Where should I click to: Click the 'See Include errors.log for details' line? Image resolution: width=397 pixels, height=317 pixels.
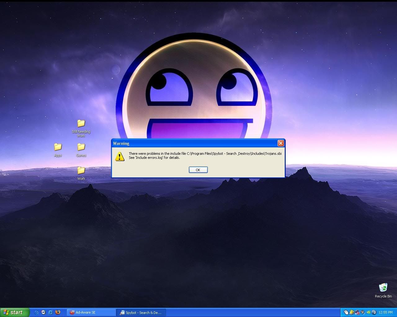point(154,158)
